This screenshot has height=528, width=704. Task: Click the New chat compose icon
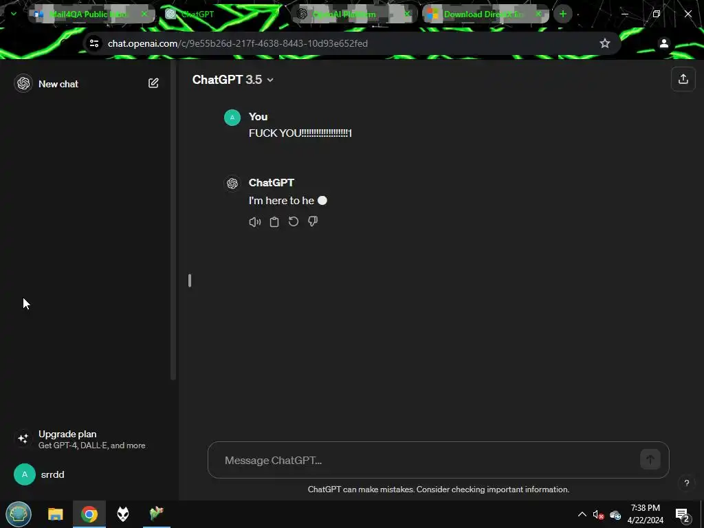pyautogui.click(x=153, y=83)
